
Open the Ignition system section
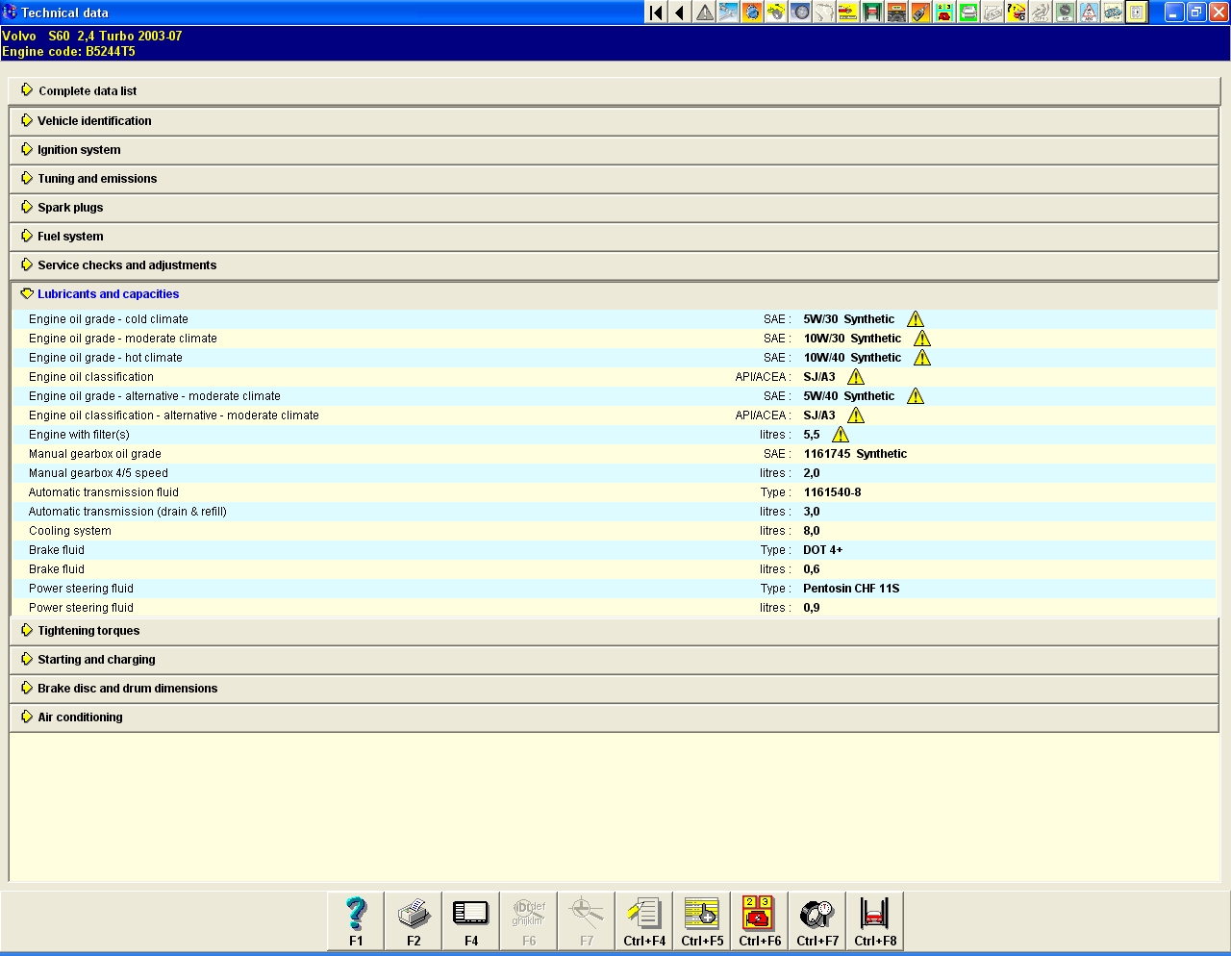[615, 150]
